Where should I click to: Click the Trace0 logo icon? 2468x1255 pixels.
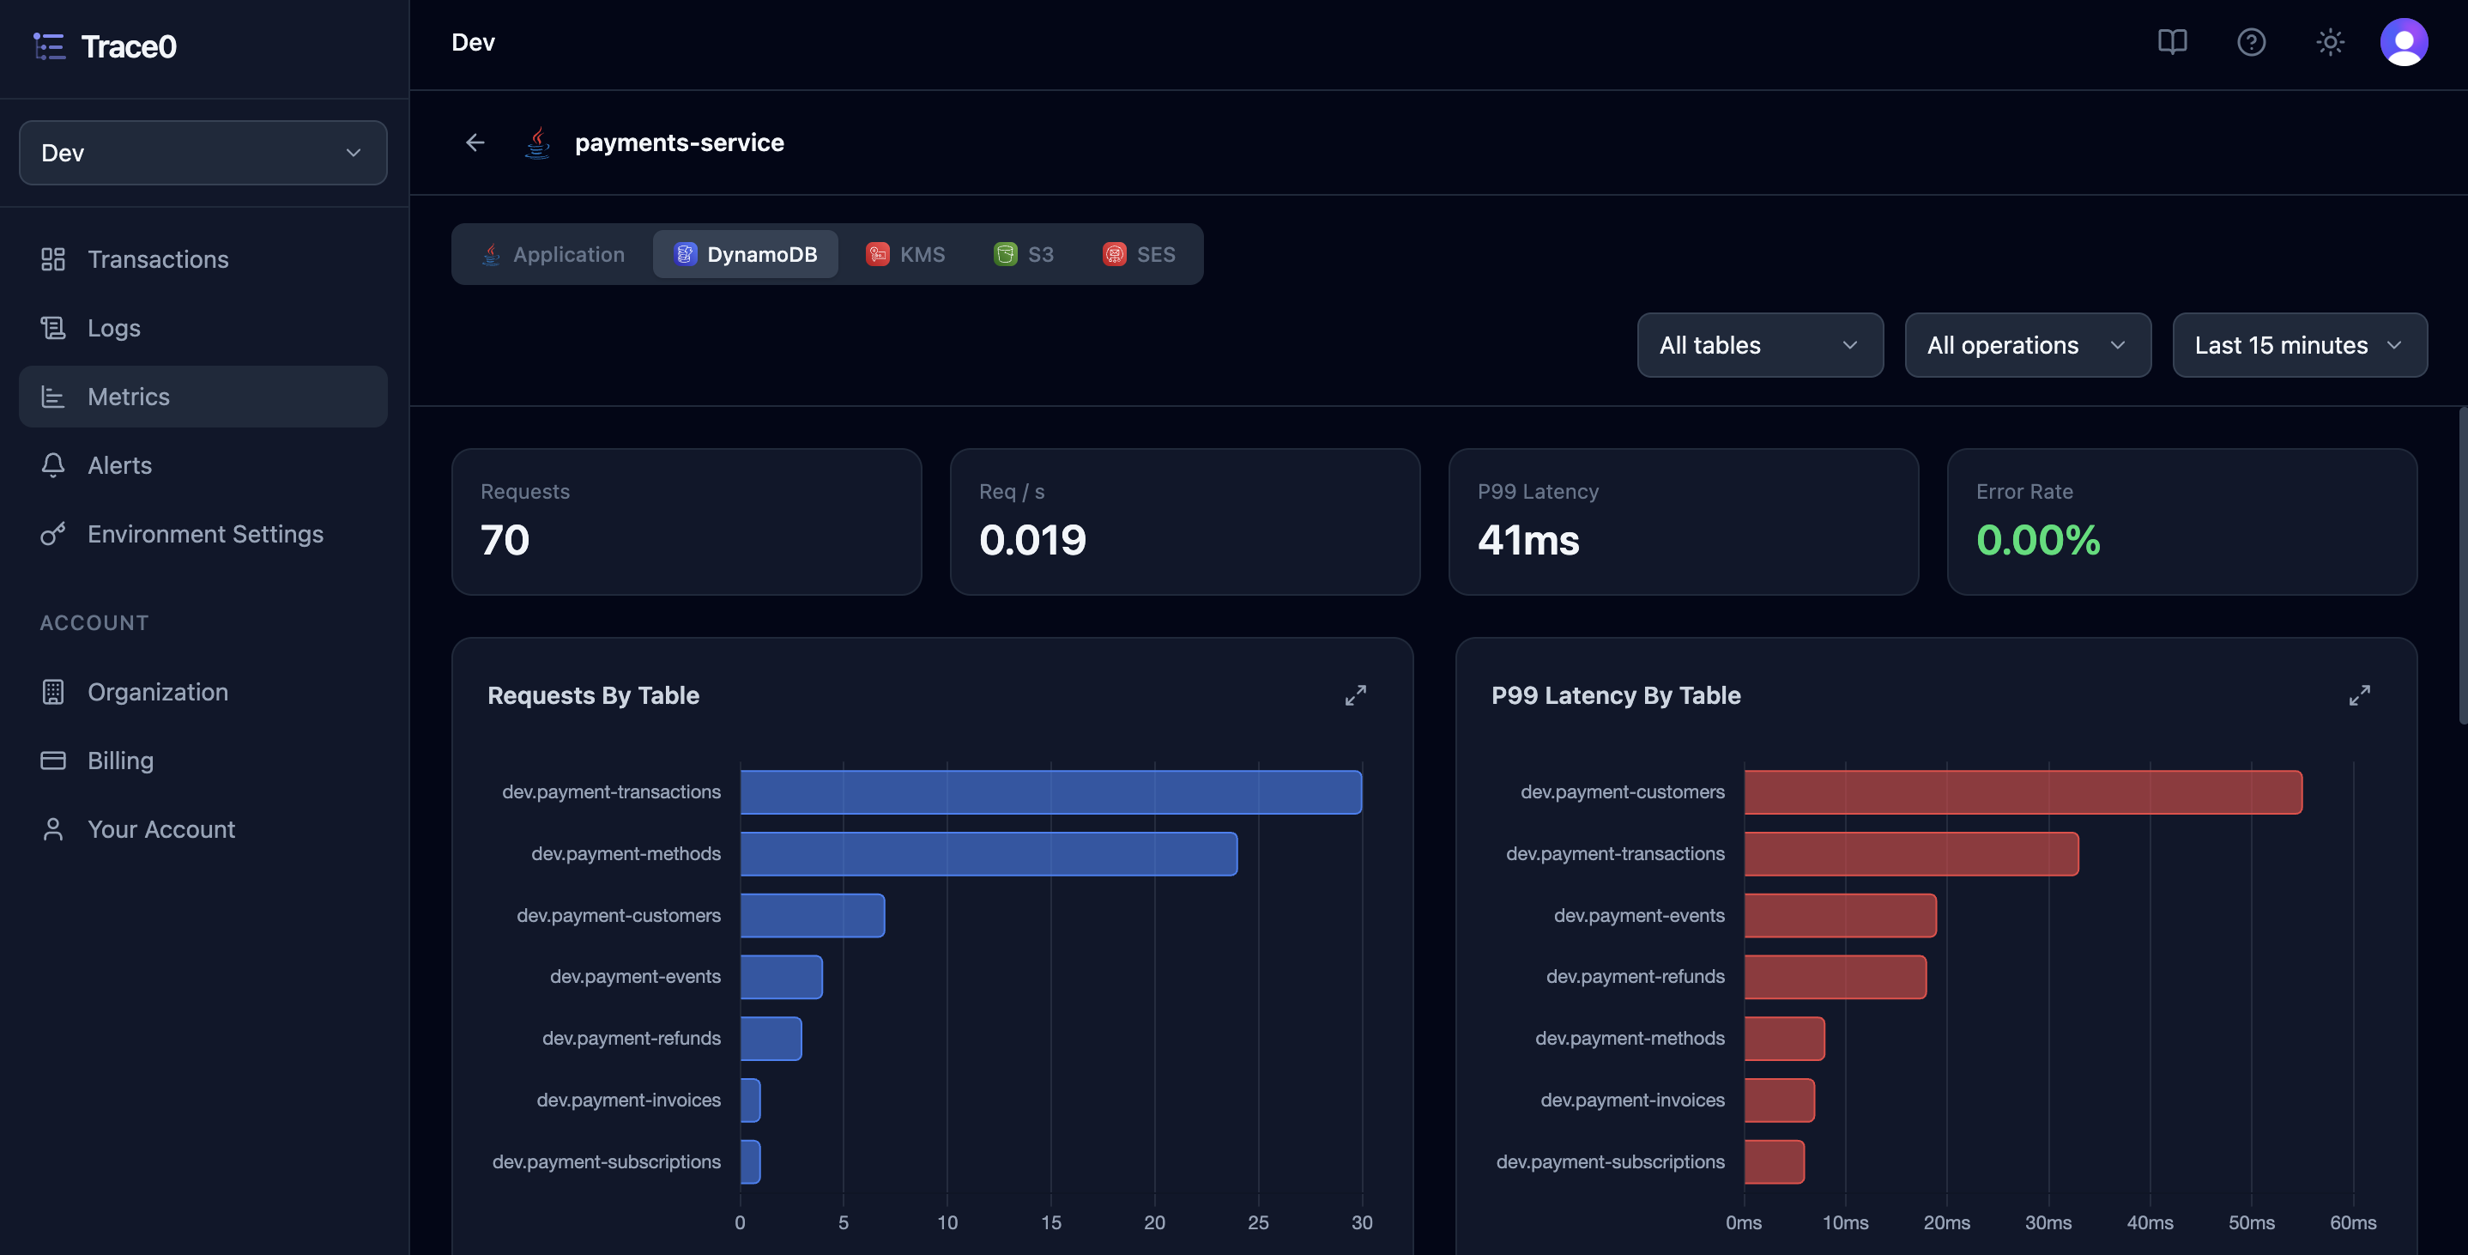tap(49, 46)
